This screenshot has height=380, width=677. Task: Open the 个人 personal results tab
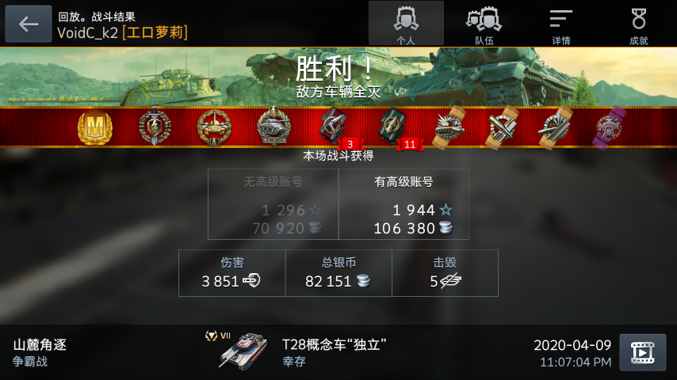pyautogui.click(x=406, y=23)
